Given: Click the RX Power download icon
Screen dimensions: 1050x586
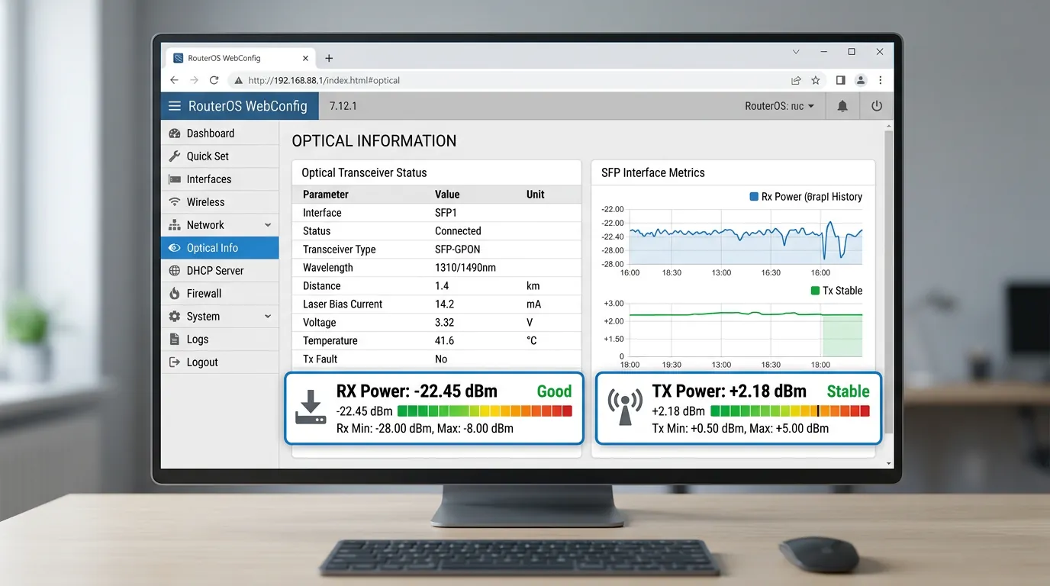Looking at the screenshot, I should click(x=311, y=407).
